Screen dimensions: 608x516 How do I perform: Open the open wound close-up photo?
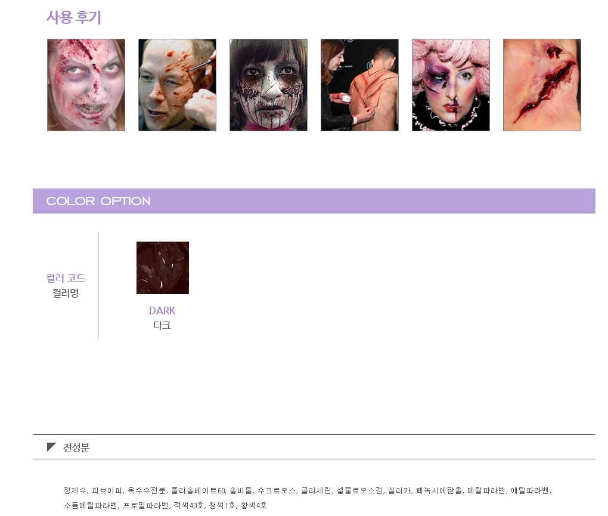coord(542,85)
